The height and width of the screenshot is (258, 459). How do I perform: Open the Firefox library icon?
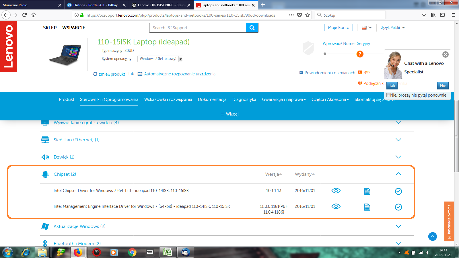433,15
